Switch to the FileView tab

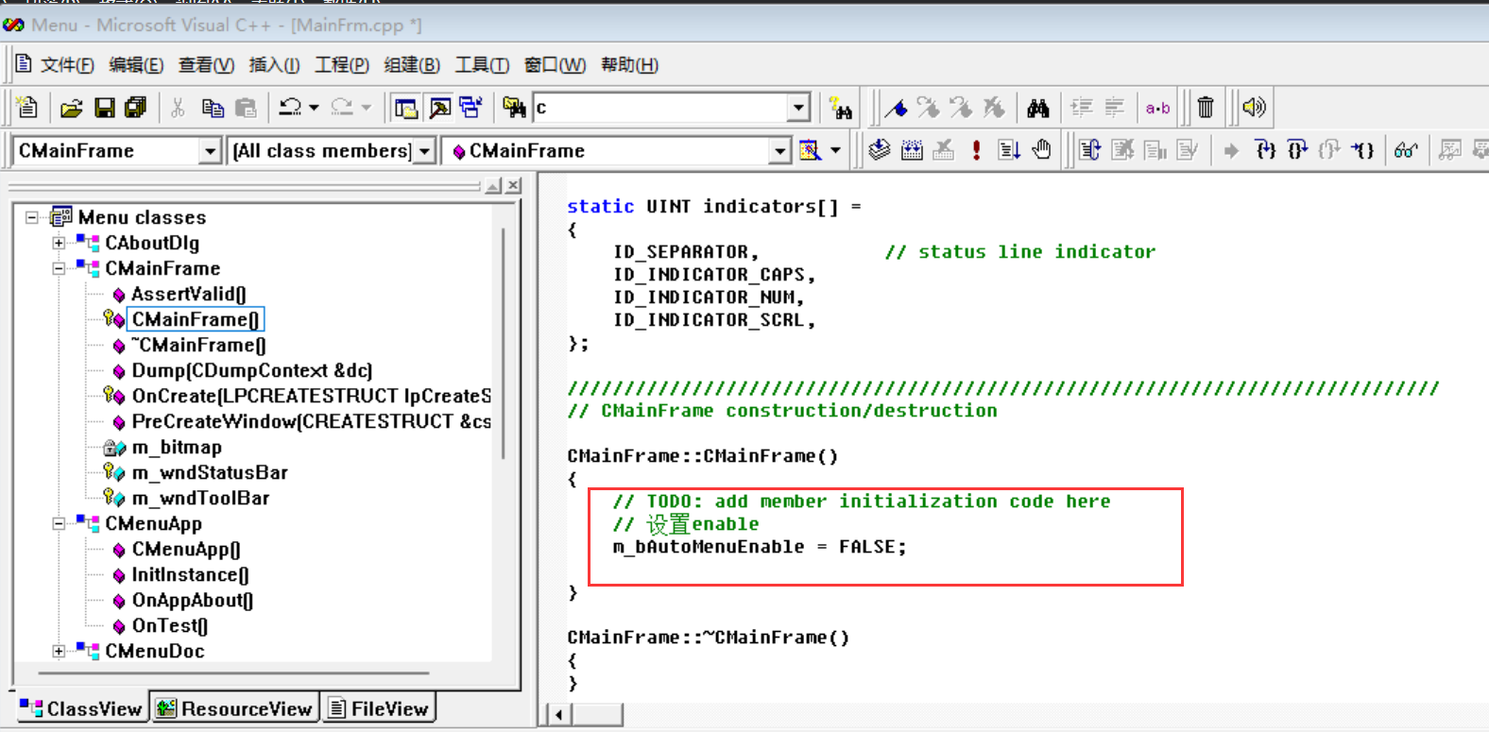coord(378,708)
